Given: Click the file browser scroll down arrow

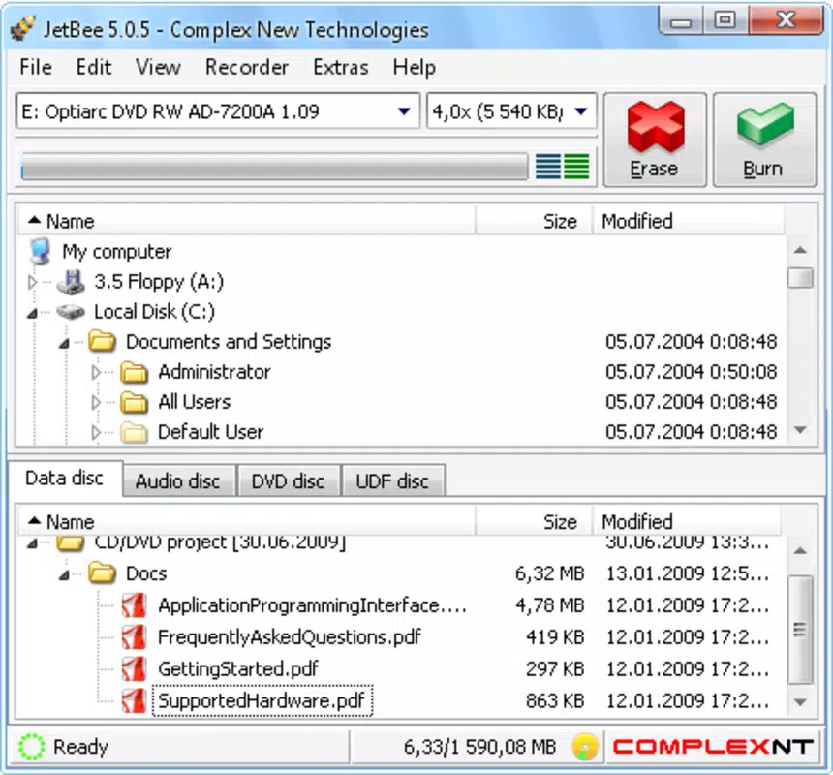Looking at the screenshot, I should (x=801, y=430).
